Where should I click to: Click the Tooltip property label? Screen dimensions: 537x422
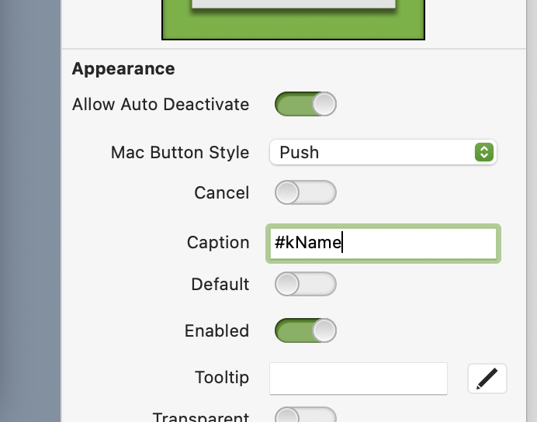coord(222,378)
